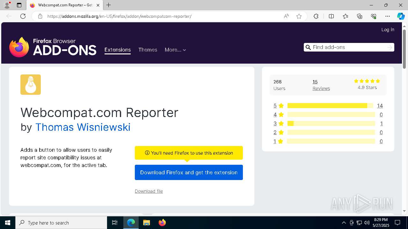Focus the Find add-ons search field

point(349,47)
